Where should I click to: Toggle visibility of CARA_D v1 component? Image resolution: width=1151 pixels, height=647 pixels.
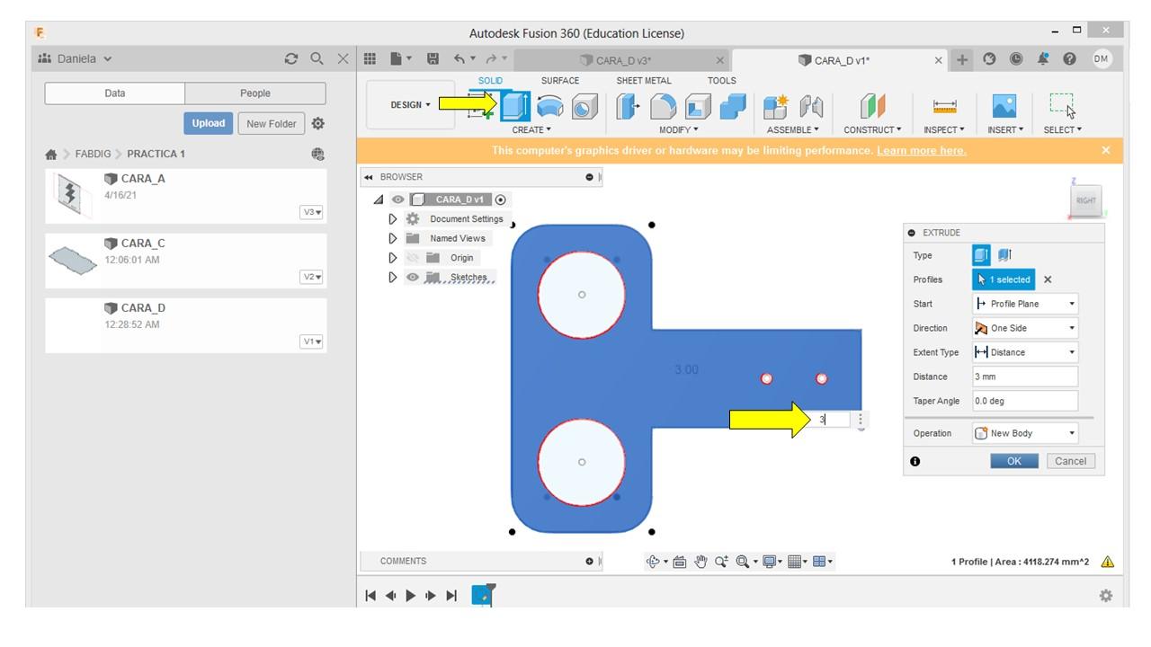pyautogui.click(x=397, y=199)
